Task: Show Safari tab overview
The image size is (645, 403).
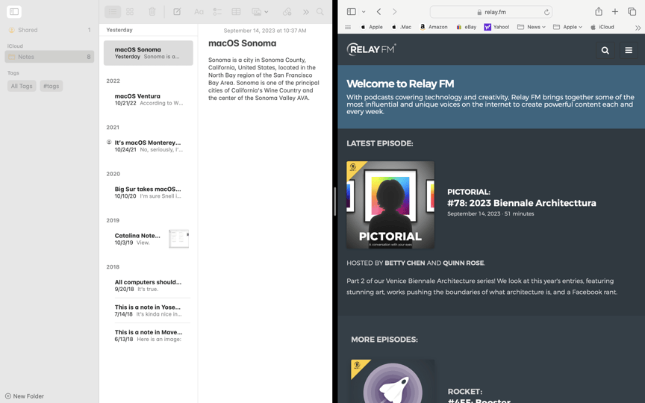Action: (632, 11)
